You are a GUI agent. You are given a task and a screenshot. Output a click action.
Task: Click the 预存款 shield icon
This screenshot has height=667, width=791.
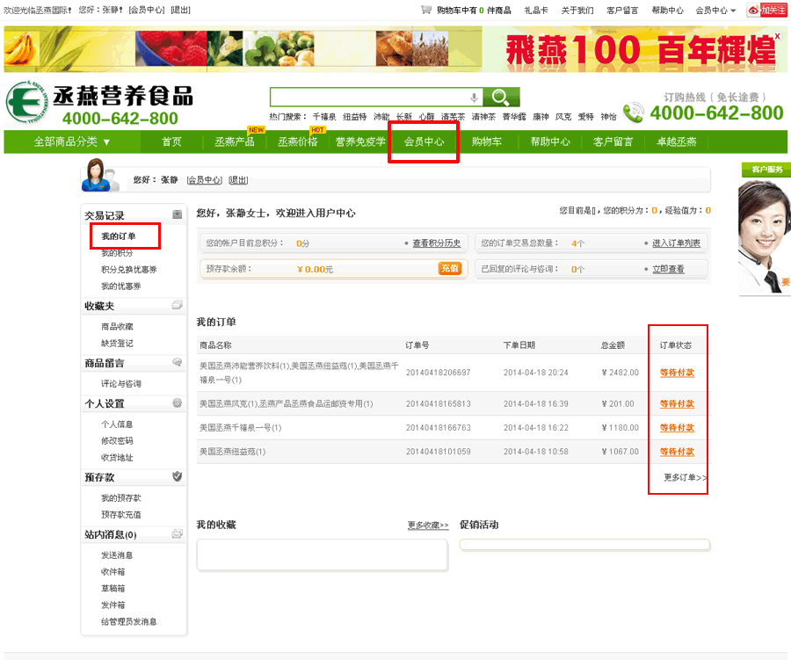pyautogui.click(x=177, y=476)
